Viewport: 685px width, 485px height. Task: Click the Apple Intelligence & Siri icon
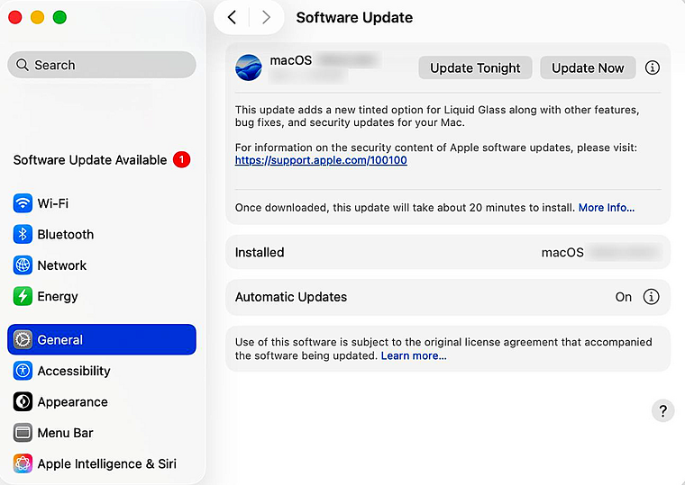tap(23, 463)
